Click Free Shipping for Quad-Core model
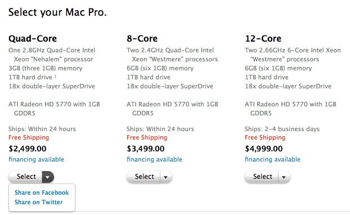 point(29,137)
